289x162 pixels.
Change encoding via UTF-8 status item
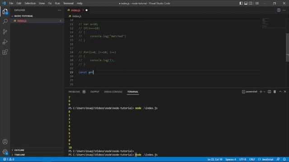point(242,159)
